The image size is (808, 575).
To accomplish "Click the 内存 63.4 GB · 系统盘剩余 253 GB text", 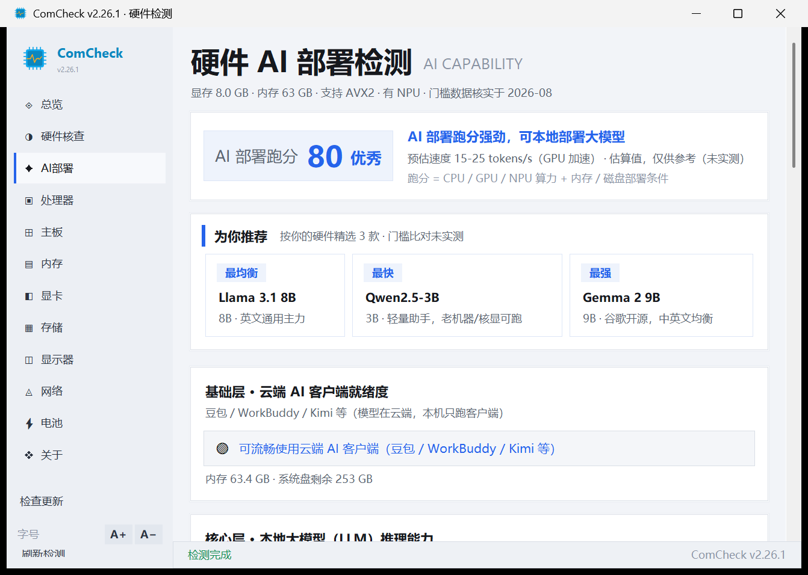I will (x=289, y=479).
